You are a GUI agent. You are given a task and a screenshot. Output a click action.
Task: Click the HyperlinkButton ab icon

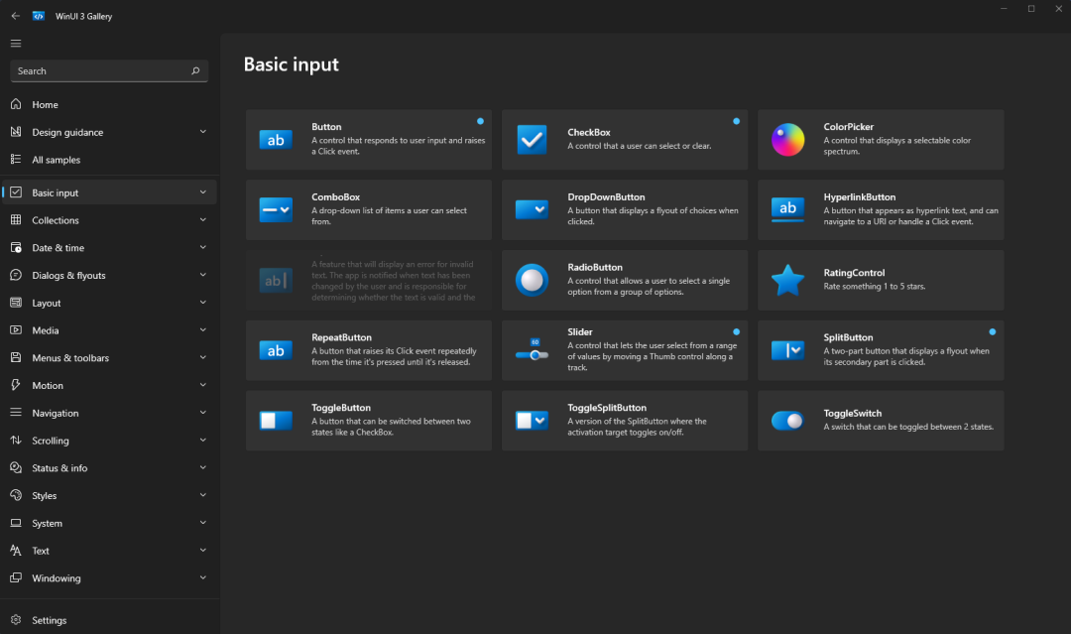pos(787,209)
